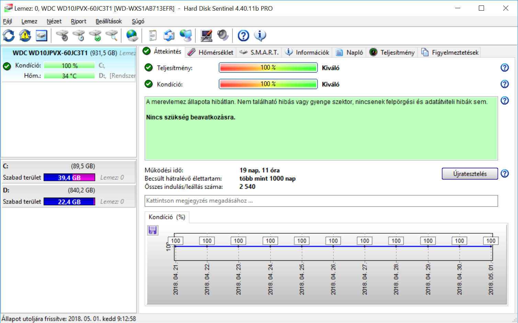
Task: Click the "19 nap, 11 óra" uptime value
Action: pyautogui.click(x=260, y=170)
